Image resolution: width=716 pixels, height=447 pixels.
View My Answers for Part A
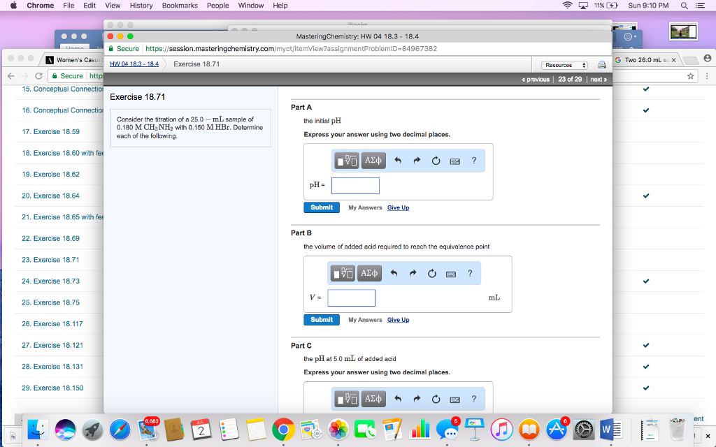pyautogui.click(x=365, y=207)
